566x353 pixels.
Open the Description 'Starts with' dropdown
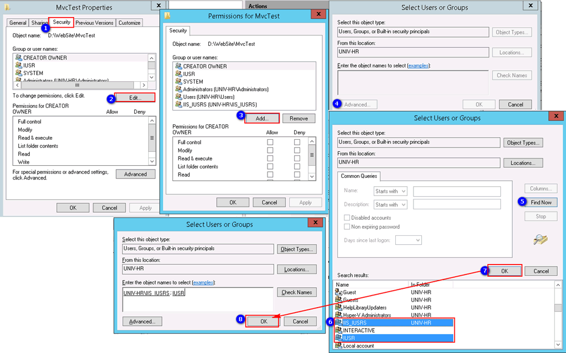[390, 204]
